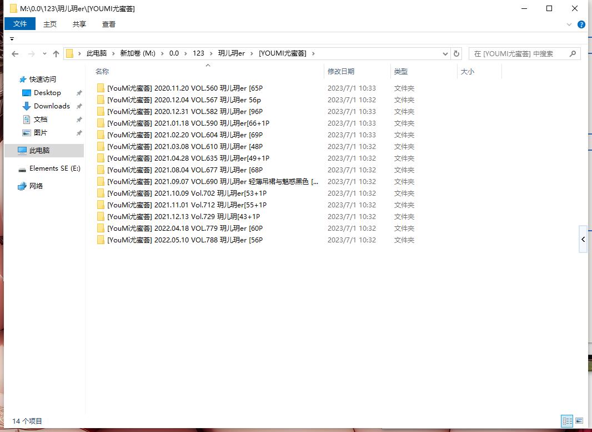Click the title bar folder icon

(13, 8)
